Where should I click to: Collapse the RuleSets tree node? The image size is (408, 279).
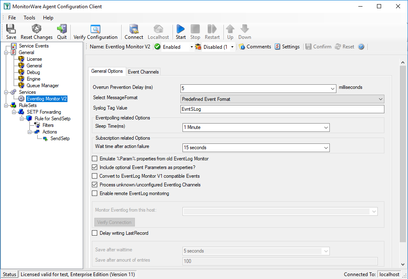tap(6, 105)
